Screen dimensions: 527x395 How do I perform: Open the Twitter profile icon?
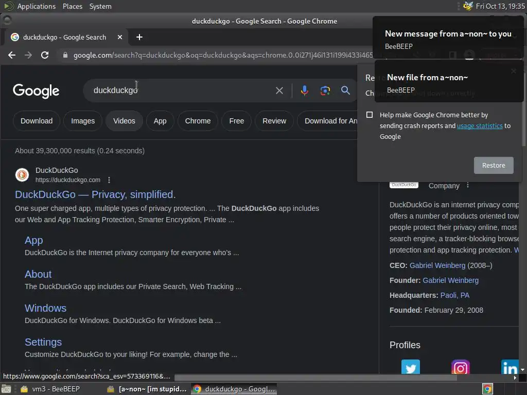click(x=410, y=367)
